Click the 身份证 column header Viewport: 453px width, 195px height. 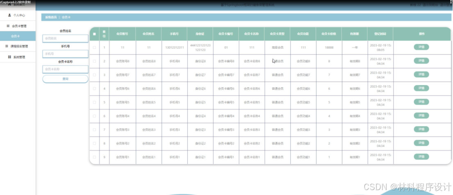pos(200,34)
